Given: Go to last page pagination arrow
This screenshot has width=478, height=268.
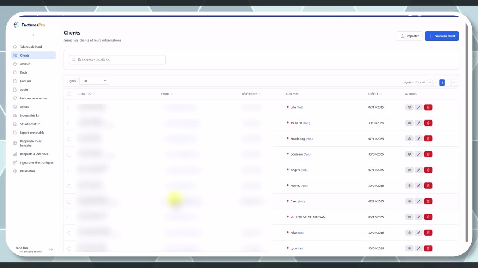Looking at the screenshot, I should tap(454, 83).
